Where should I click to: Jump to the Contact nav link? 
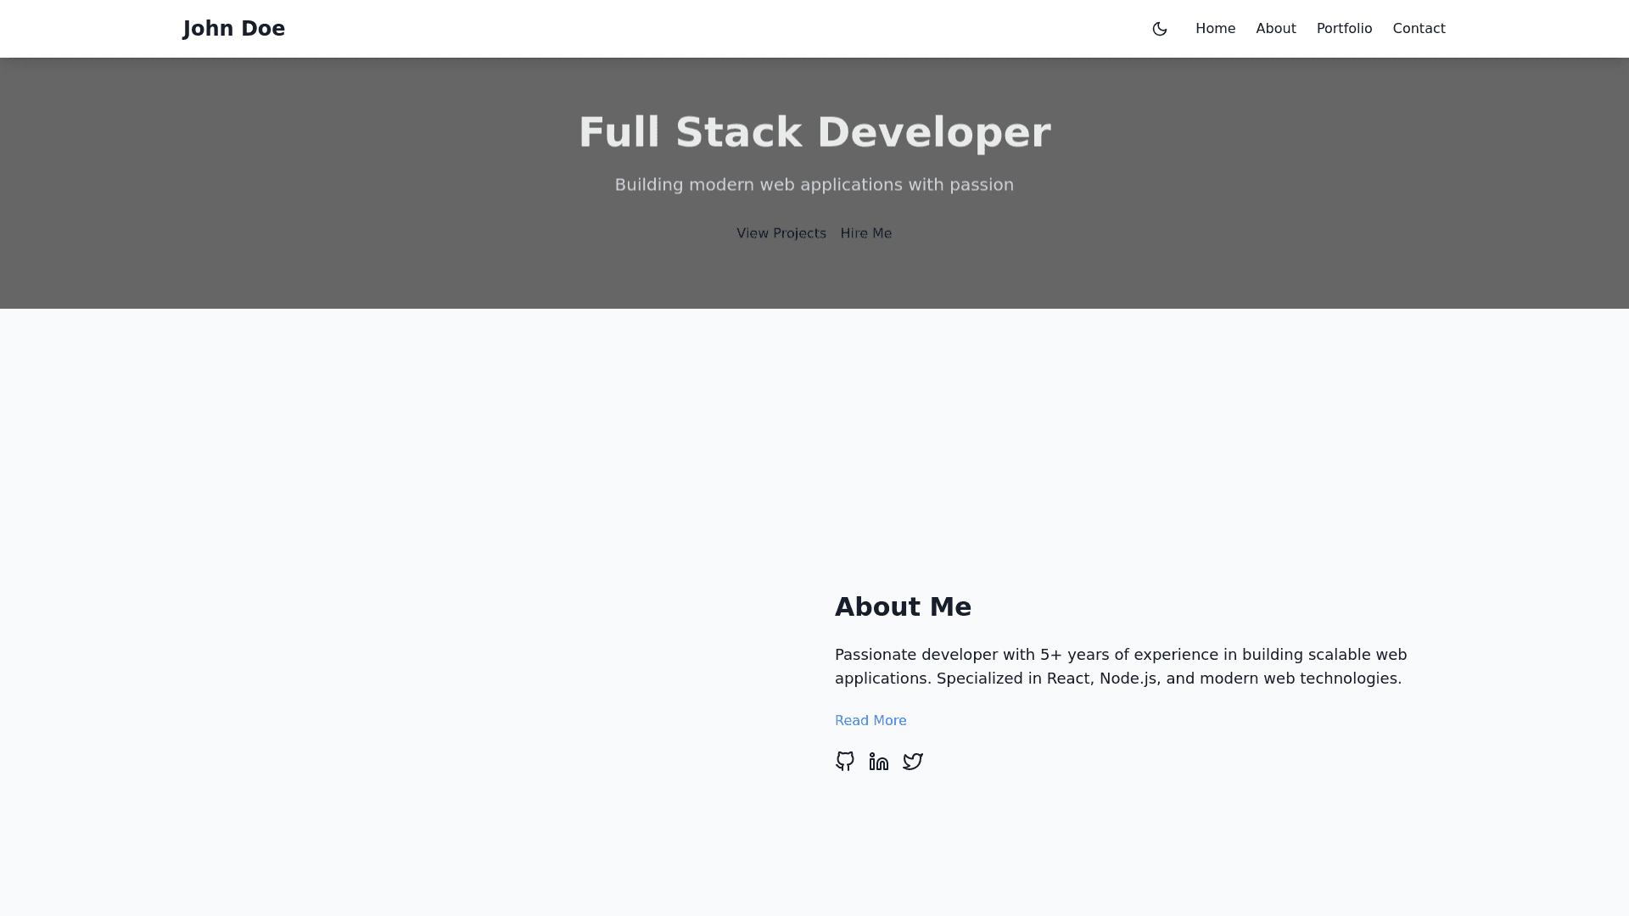pos(1419,29)
